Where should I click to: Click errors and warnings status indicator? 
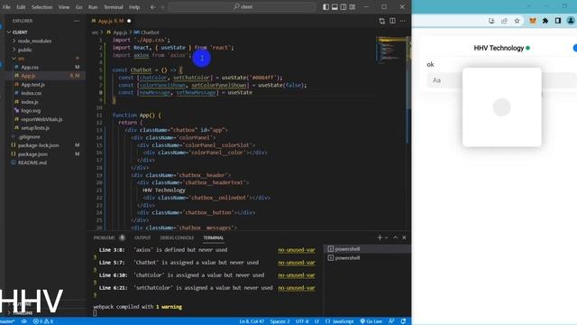pyautogui.click(x=43, y=321)
